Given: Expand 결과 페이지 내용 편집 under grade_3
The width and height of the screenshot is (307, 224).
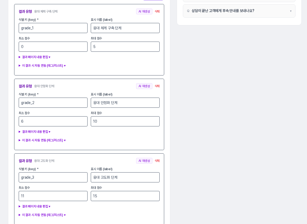Looking at the screenshot, I should 34,206.
